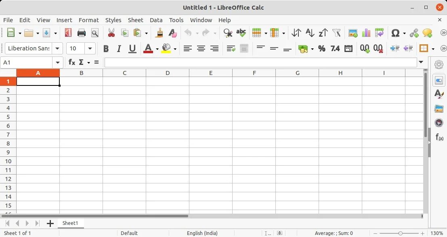This screenshot has height=237, width=447.
Task: Click the Open folder icon
Action: [29, 33]
